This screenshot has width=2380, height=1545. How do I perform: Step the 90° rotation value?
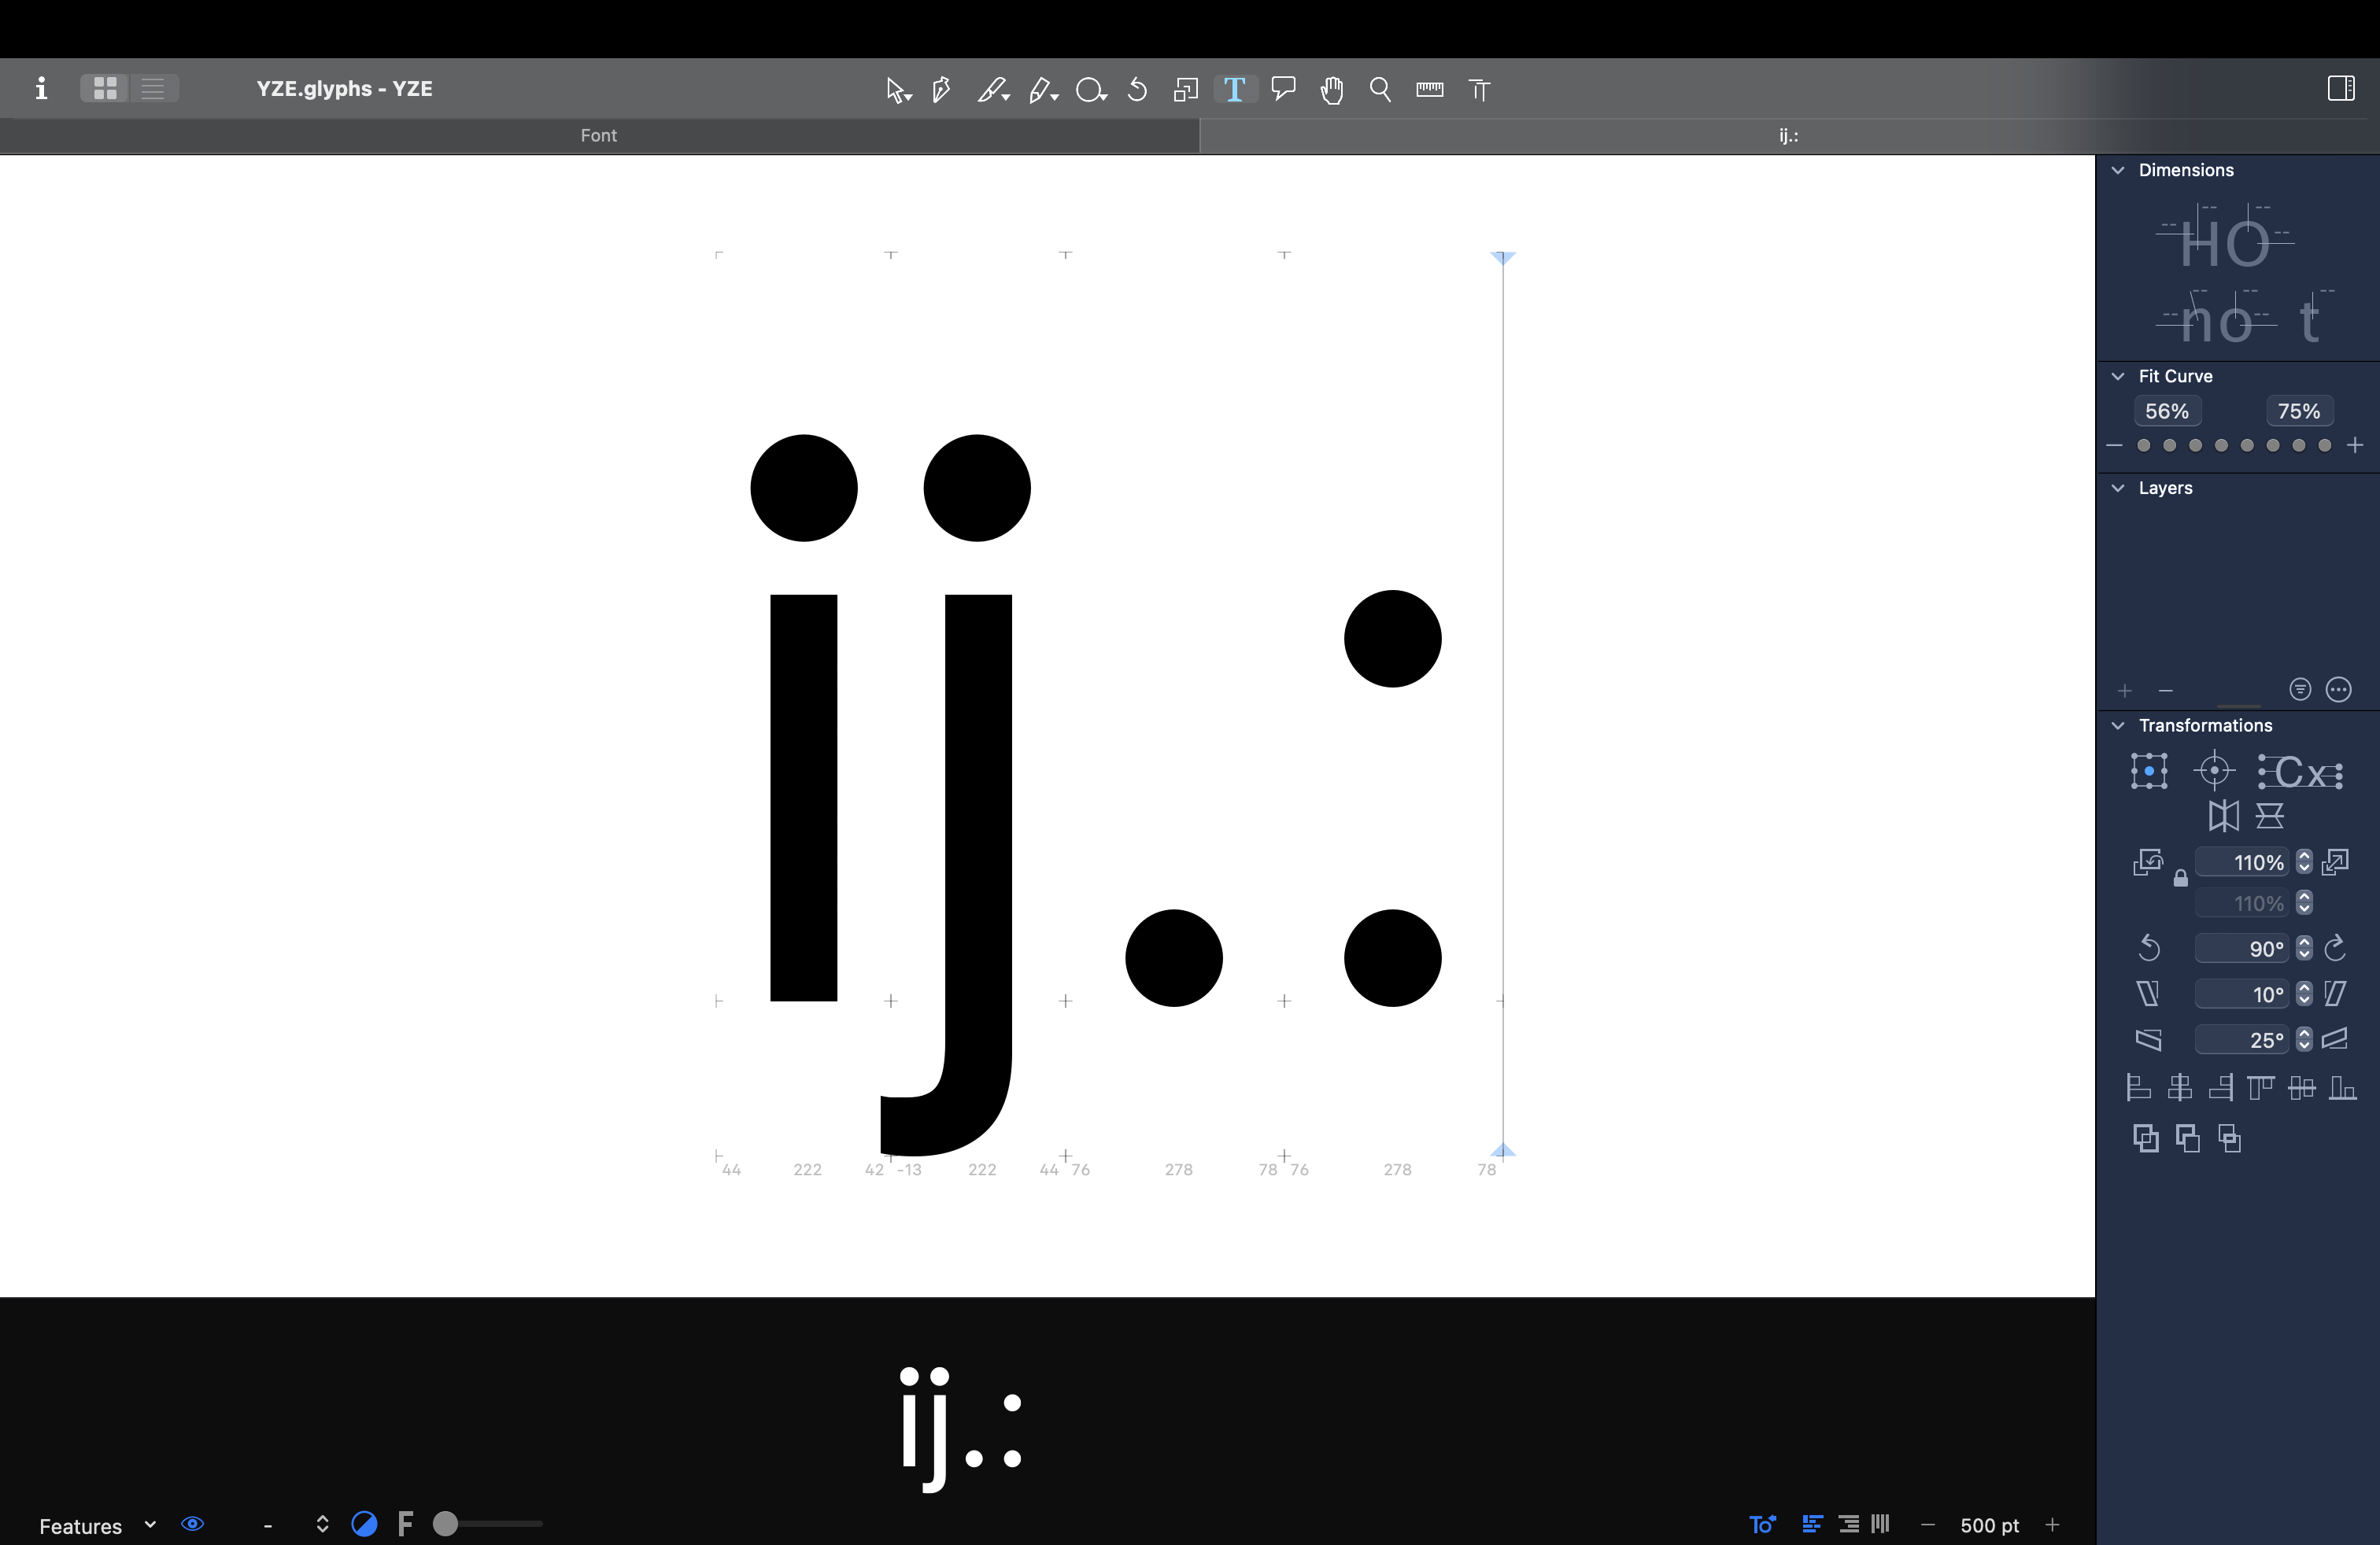click(x=2304, y=949)
